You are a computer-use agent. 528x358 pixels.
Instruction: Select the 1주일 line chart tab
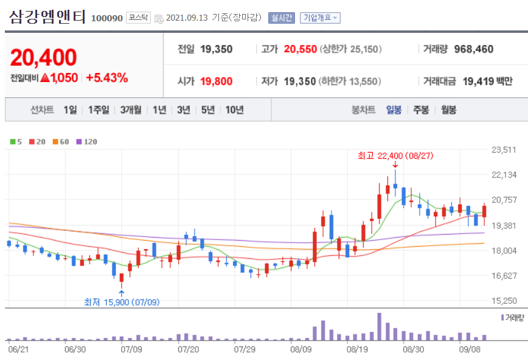pos(99,109)
